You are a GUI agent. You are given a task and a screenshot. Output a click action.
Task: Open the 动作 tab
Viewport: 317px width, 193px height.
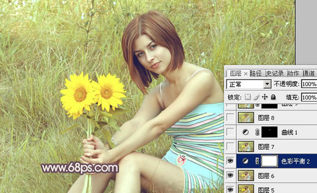pos(293,73)
